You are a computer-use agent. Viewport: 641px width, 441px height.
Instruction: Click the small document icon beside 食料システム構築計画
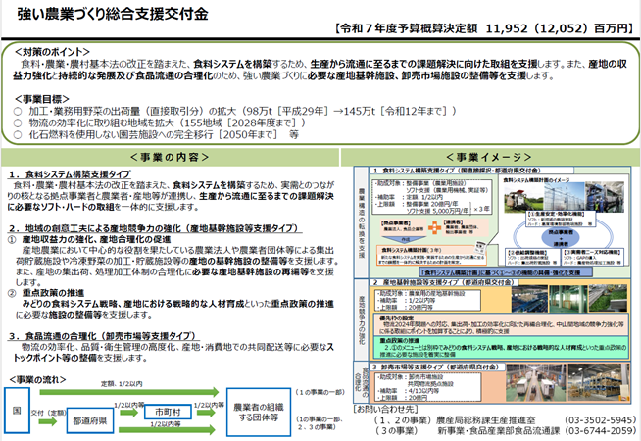(479, 247)
